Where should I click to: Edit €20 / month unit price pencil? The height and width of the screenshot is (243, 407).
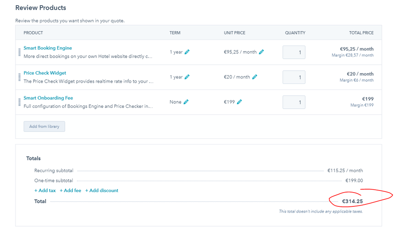pos(255,77)
